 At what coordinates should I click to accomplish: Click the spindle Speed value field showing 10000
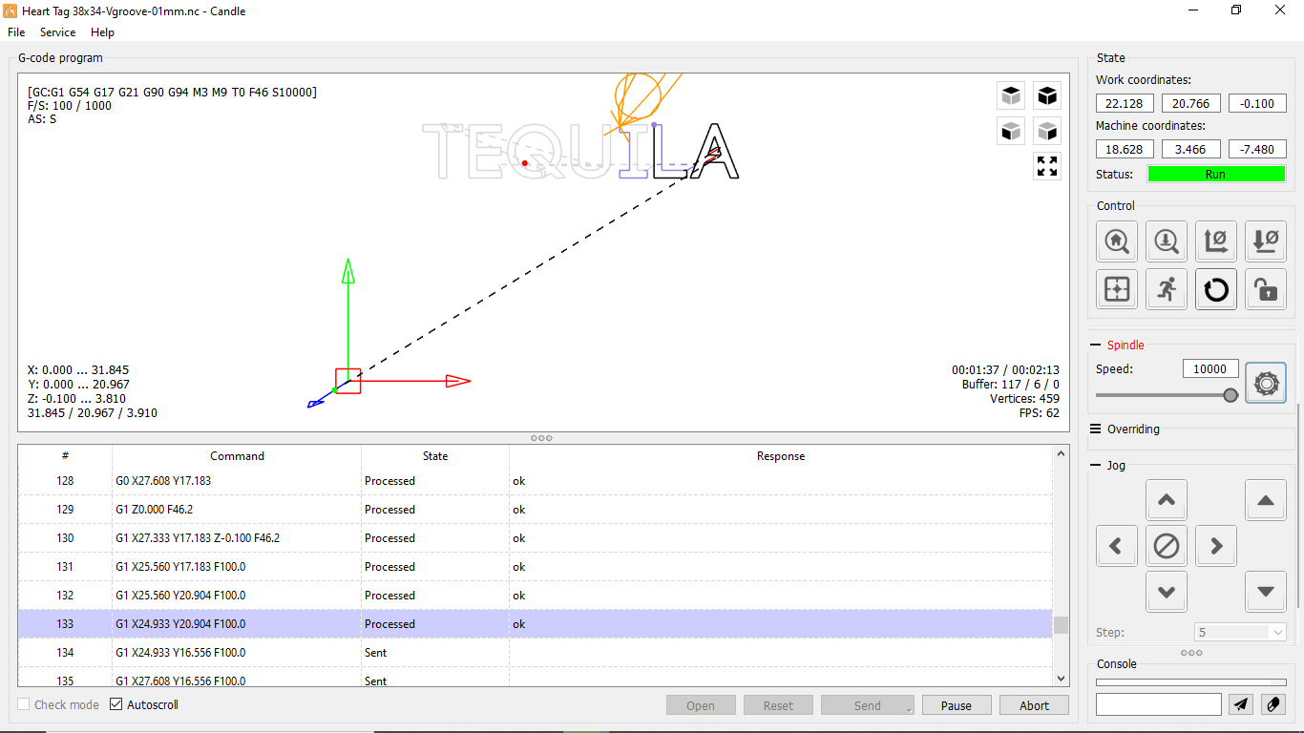point(1210,369)
